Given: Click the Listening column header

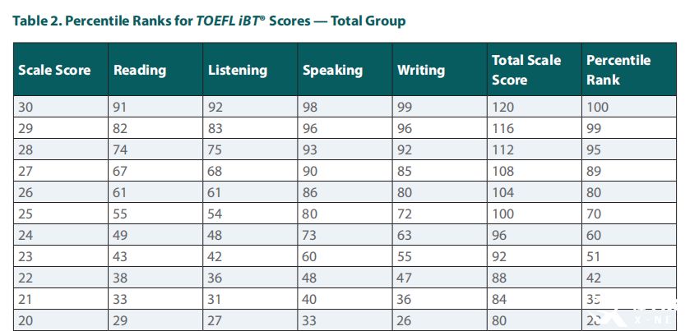Looking at the screenshot, I should click(250, 70).
